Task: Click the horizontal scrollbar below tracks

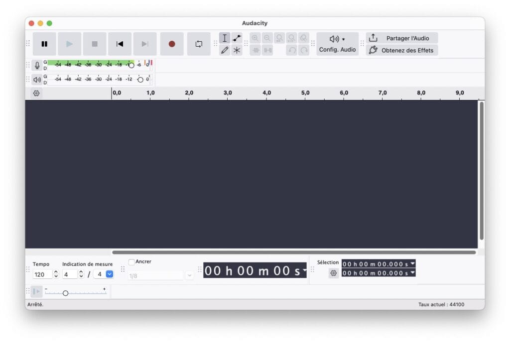Action: pos(294,252)
